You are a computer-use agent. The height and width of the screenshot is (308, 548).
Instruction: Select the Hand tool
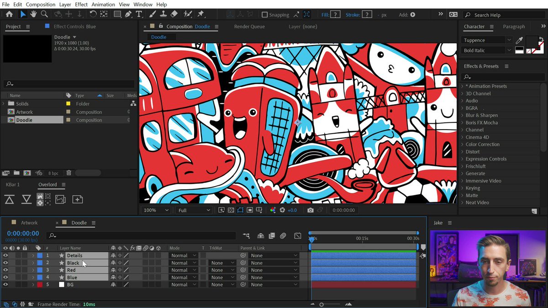tap(33, 14)
